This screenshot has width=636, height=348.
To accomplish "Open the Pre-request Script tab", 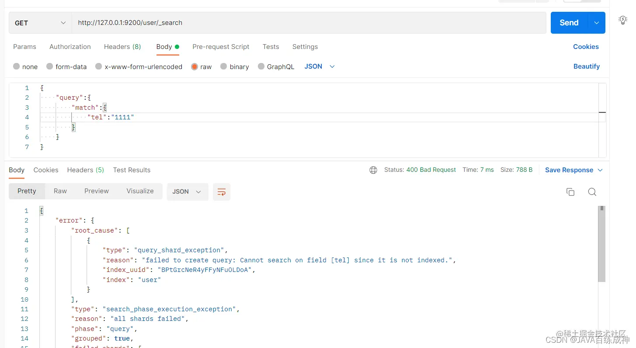I will pos(221,47).
